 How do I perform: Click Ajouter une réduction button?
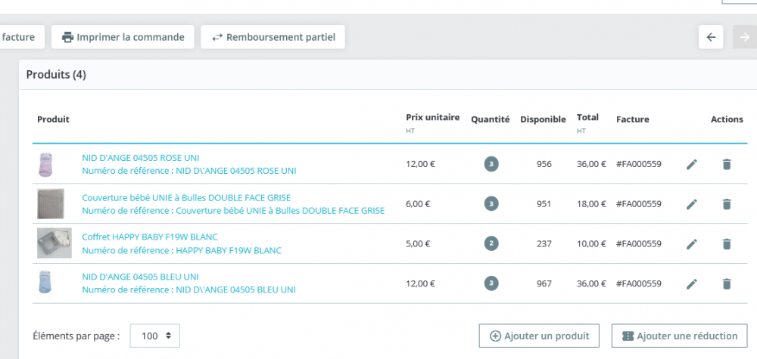(x=680, y=336)
